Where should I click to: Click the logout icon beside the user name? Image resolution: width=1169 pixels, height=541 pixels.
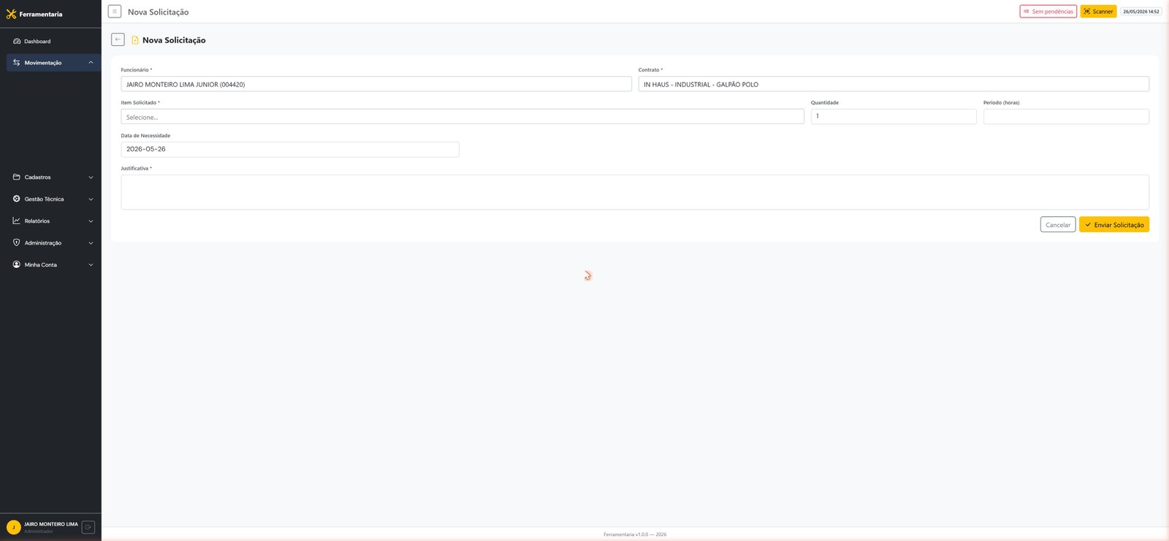pyautogui.click(x=88, y=527)
